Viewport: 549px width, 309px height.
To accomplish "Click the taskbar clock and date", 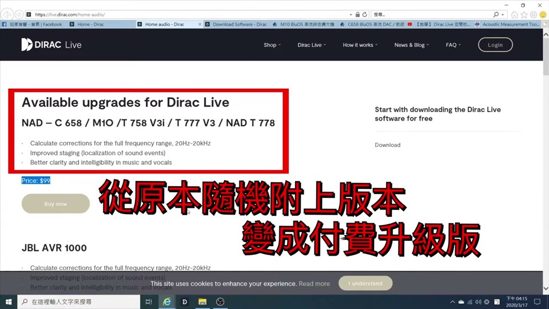I will tap(517, 302).
